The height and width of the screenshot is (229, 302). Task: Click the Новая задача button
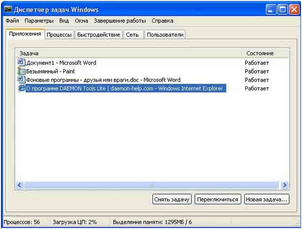coord(267,199)
